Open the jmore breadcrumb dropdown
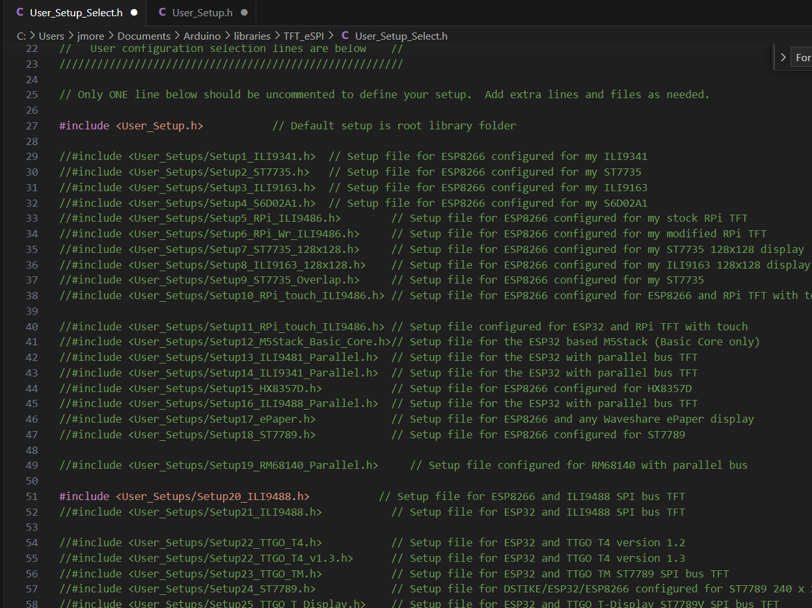Screen dimensions: 812x608 (91, 36)
